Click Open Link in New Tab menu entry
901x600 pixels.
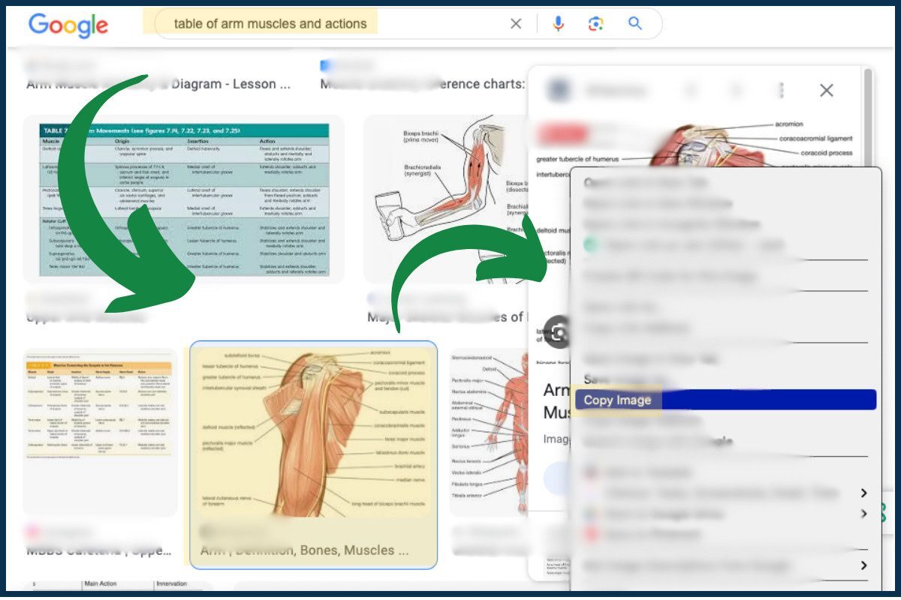646,182
